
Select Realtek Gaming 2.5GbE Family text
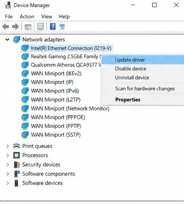click(x=64, y=57)
